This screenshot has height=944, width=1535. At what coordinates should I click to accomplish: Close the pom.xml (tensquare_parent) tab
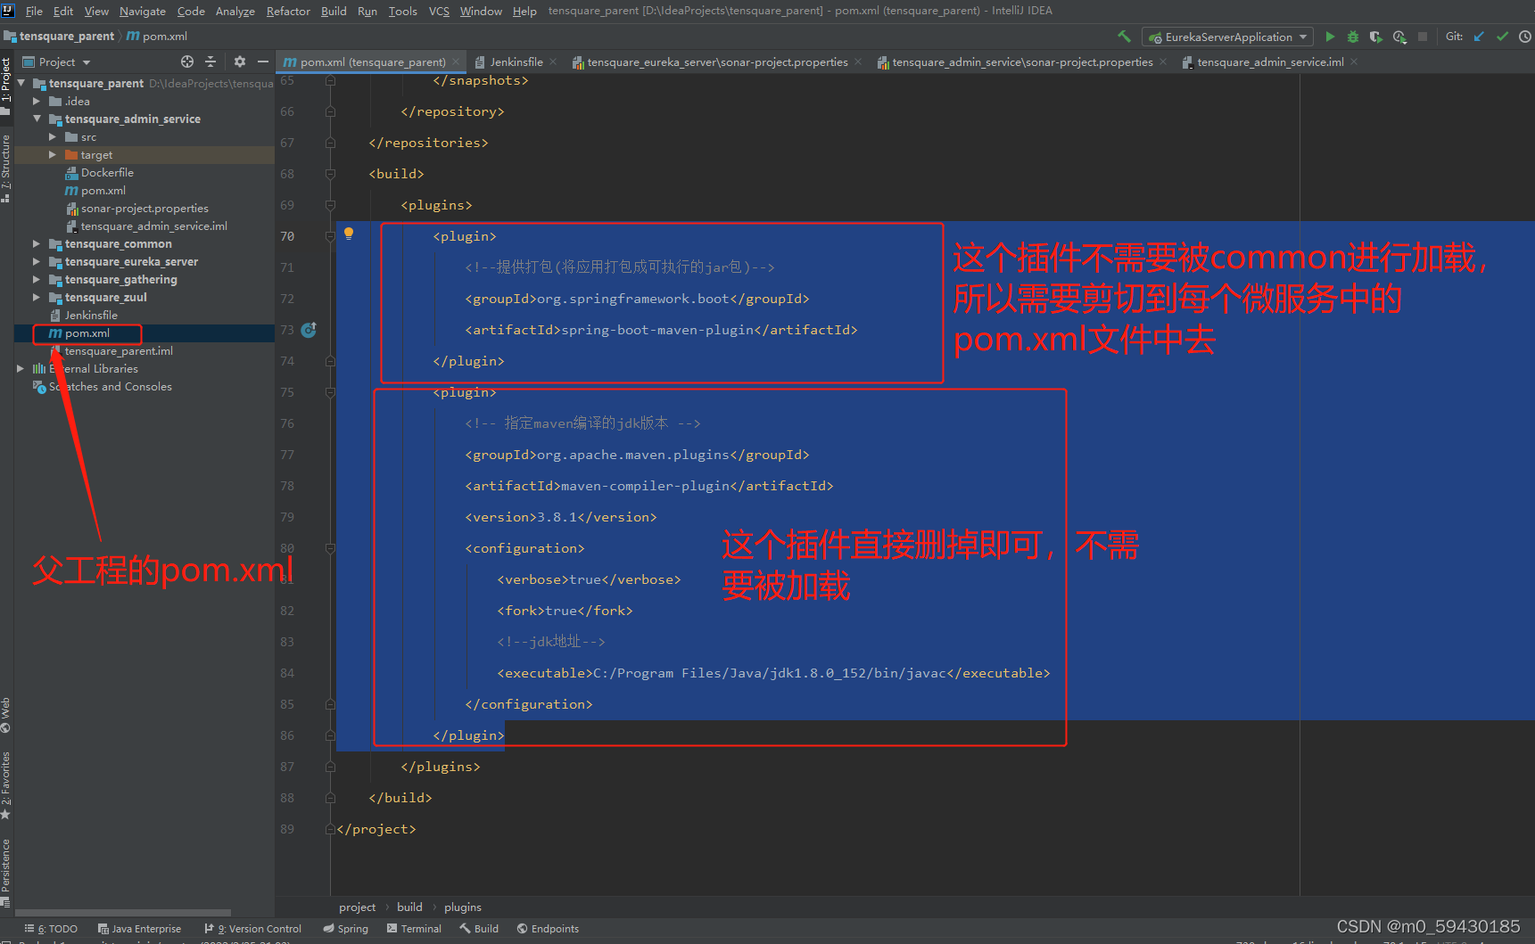(x=456, y=62)
